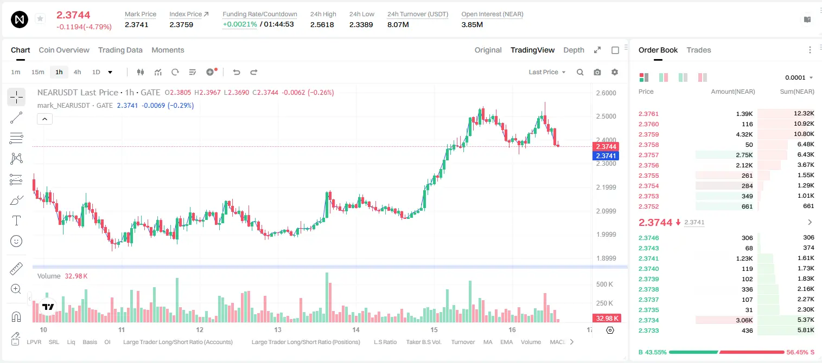
Task: Select the trend line drawing tool
Action: [x=16, y=118]
